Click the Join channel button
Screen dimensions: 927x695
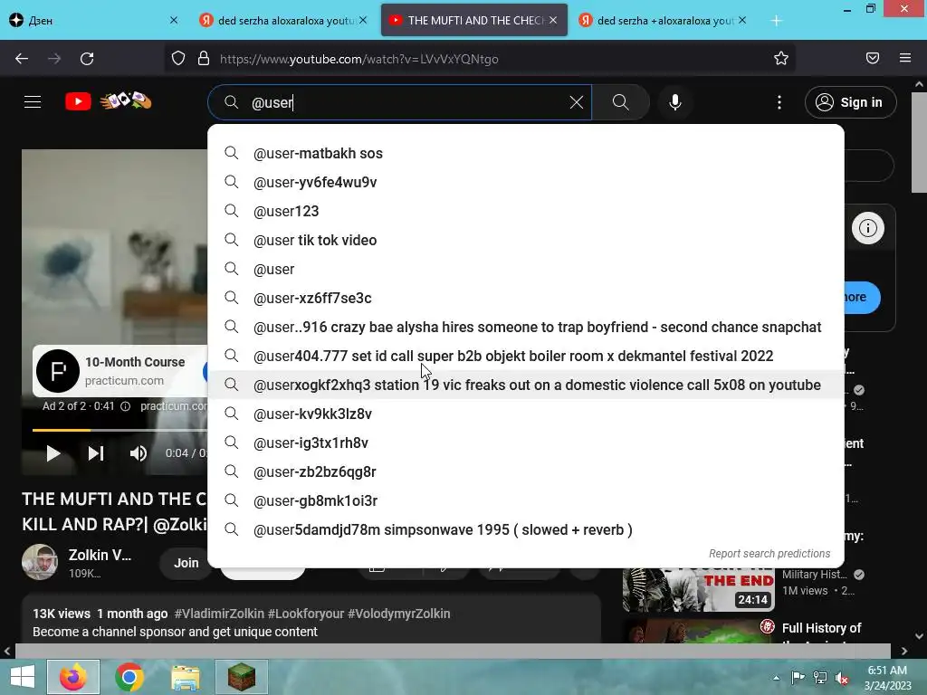click(186, 563)
